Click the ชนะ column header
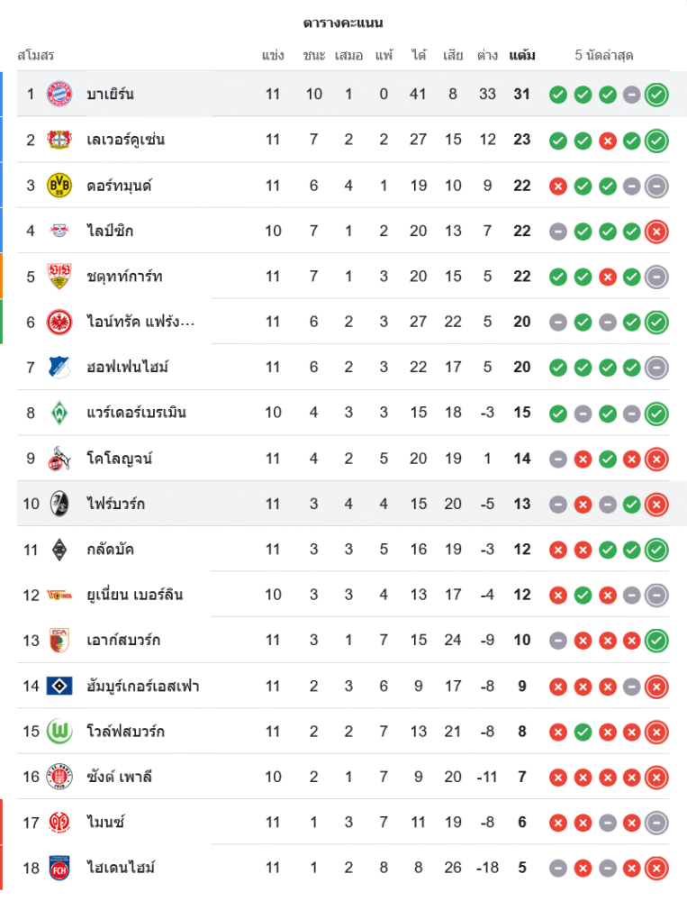The height and width of the screenshot is (901, 687). tap(314, 55)
